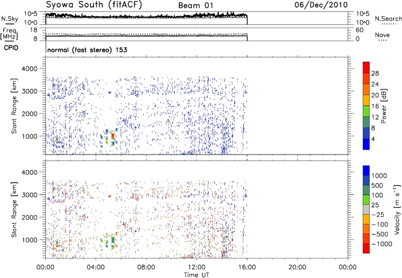Screen dimensions: 402x278
Task: Click the '20:00' time tick label
Action: pos(297,267)
